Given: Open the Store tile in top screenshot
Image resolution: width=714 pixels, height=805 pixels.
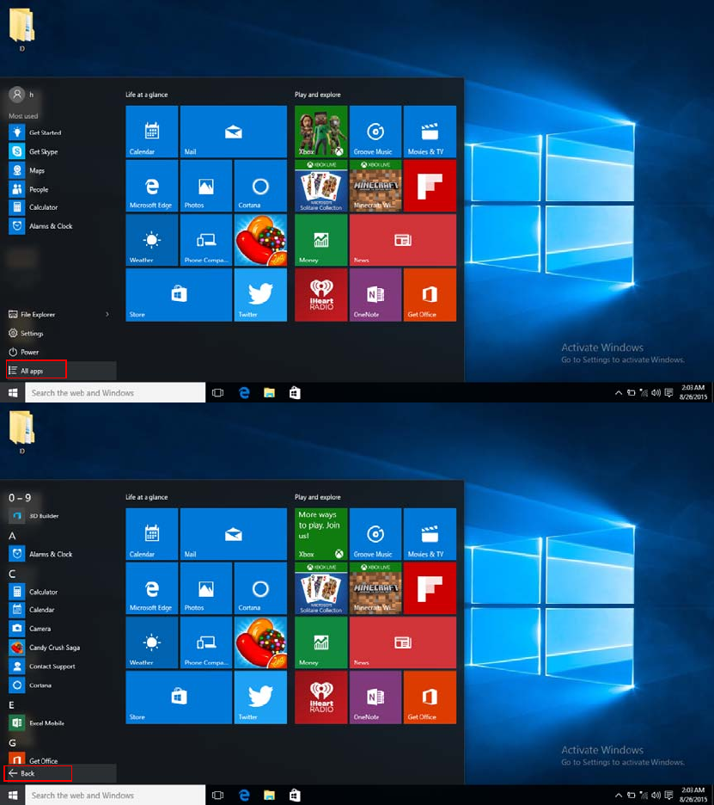Looking at the screenshot, I should pyautogui.click(x=179, y=295).
